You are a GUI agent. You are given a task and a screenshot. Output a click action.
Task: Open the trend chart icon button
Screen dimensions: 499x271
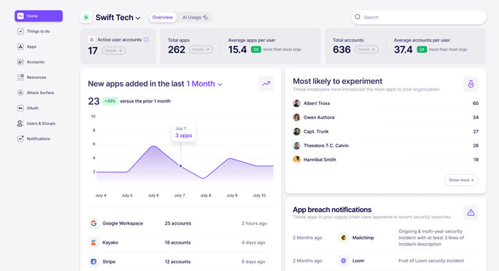point(266,83)
